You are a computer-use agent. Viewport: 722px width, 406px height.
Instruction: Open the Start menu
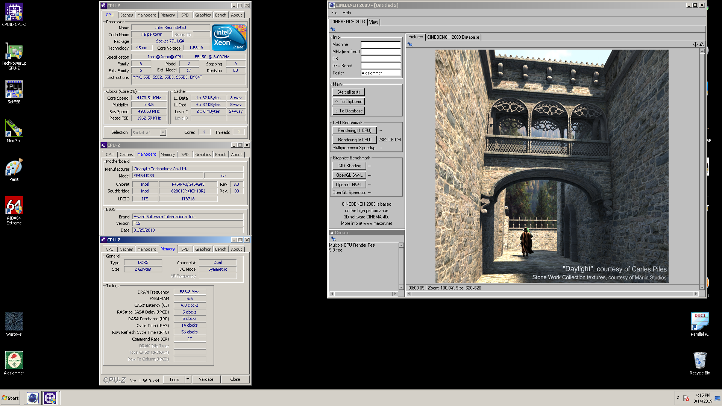click(x=10, y=398)
